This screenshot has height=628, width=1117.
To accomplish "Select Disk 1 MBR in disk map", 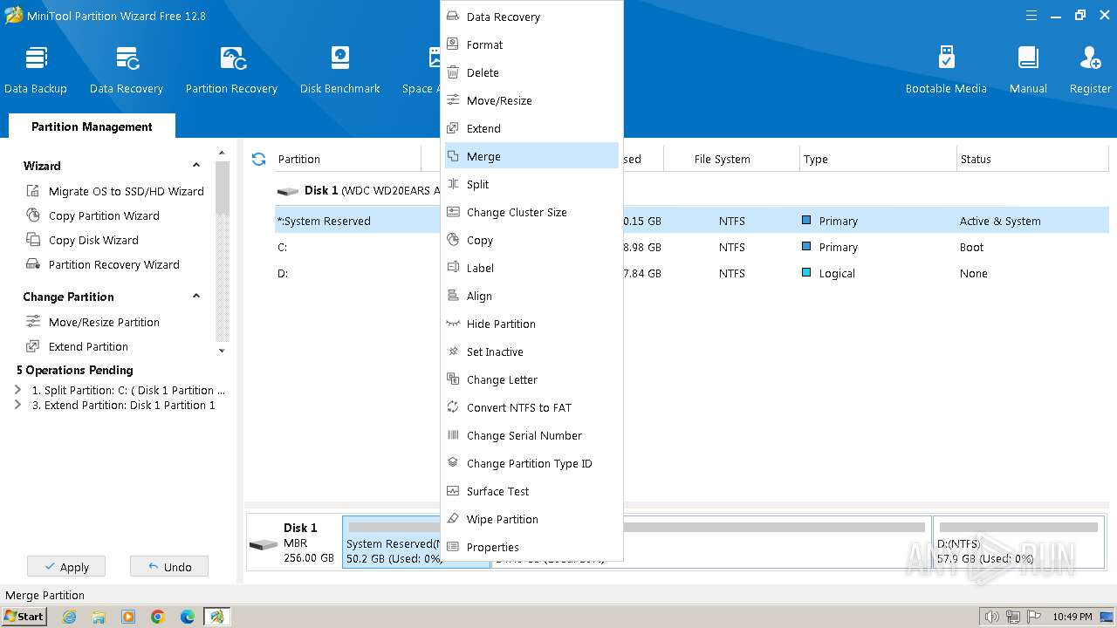I will coord(294,542).
